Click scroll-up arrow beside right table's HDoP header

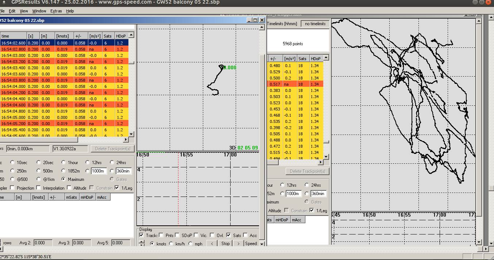click(x=326, y=58)
